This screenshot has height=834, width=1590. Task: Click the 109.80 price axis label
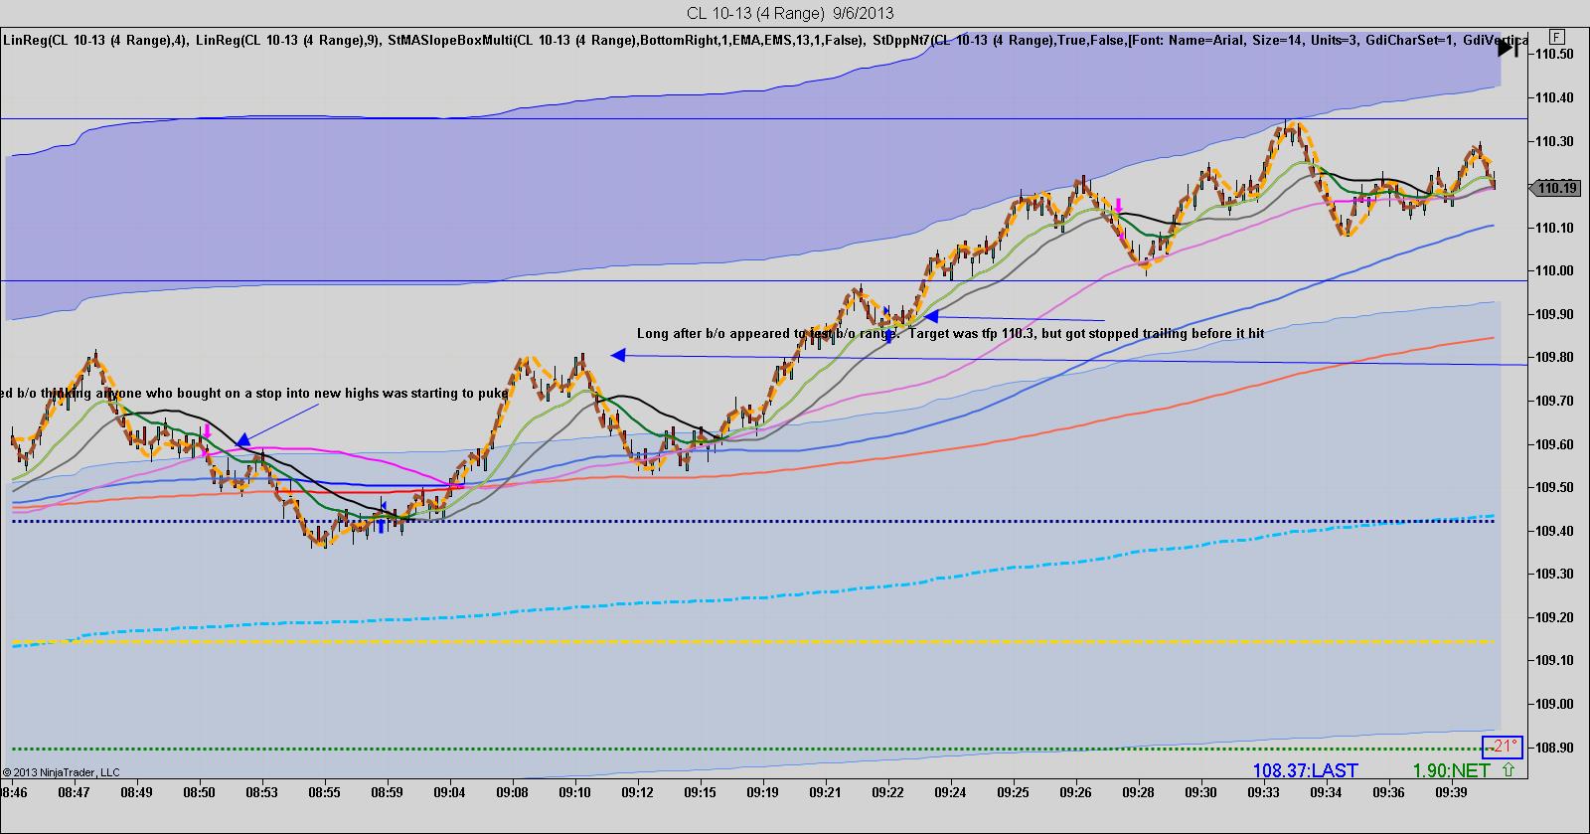(x=1555, y=358)
